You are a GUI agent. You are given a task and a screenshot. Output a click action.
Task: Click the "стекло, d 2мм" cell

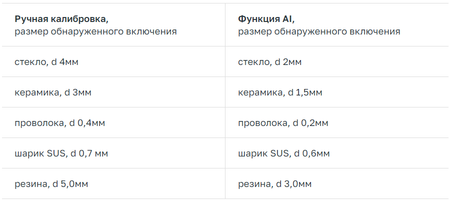tap(269, 62)
